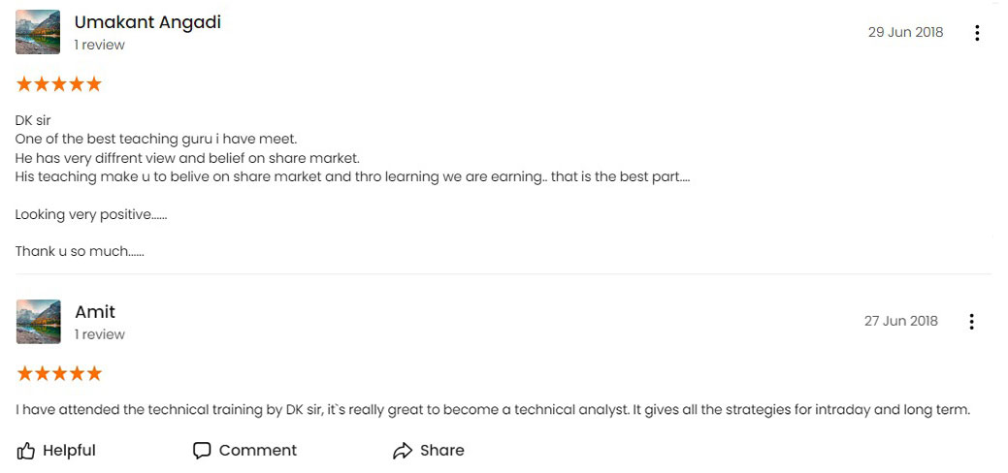Viewport: 1008px width, 473px height.
Task: Click the 27 Jun 2018 review date
Action: click(x=900, y=322)
